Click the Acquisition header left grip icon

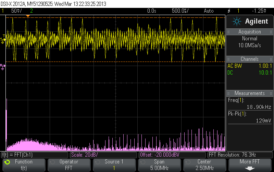228,32
